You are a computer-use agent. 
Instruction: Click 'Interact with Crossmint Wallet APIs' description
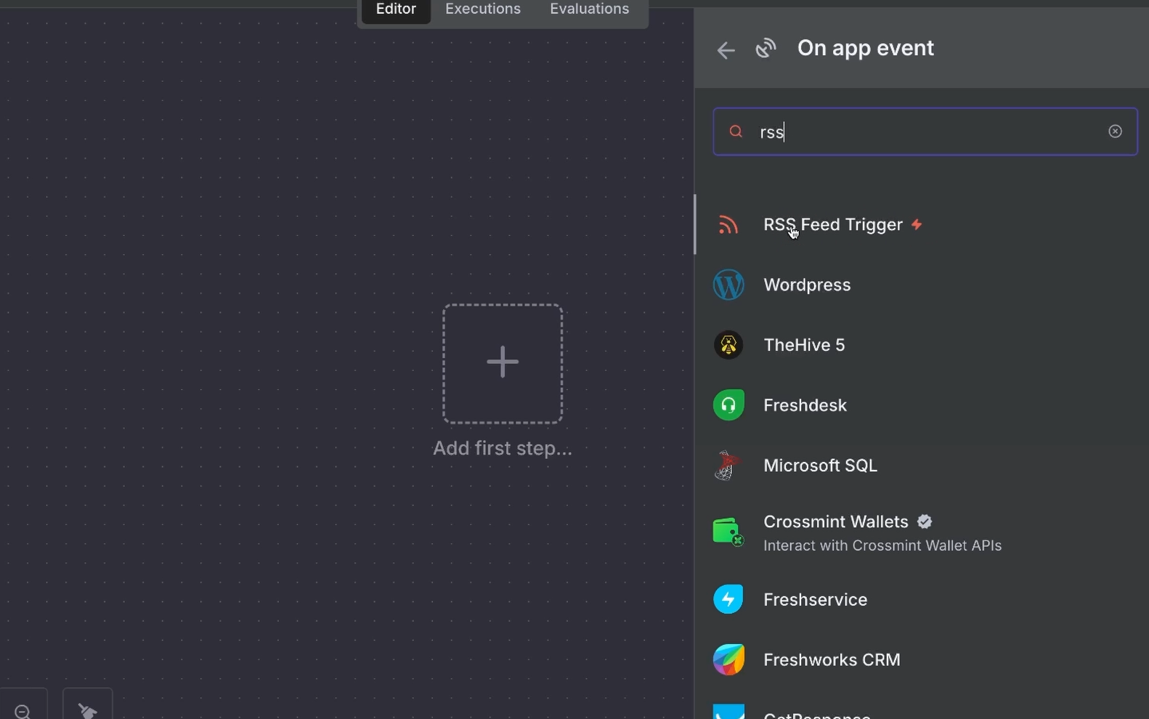882,545
